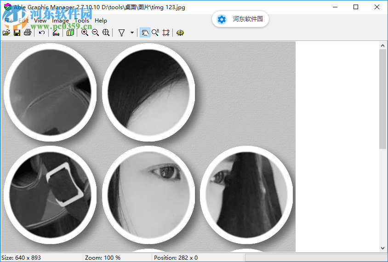This screenshot has width=388, height=262.
Task: Open the Help menu
Action: click(101, 21)
